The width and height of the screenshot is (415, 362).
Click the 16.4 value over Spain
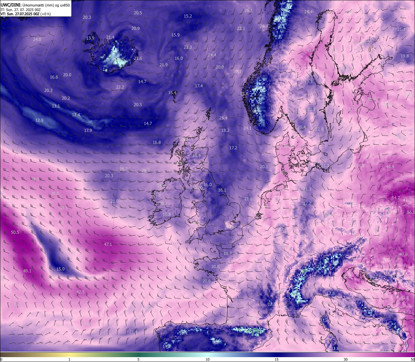[183, 333]
